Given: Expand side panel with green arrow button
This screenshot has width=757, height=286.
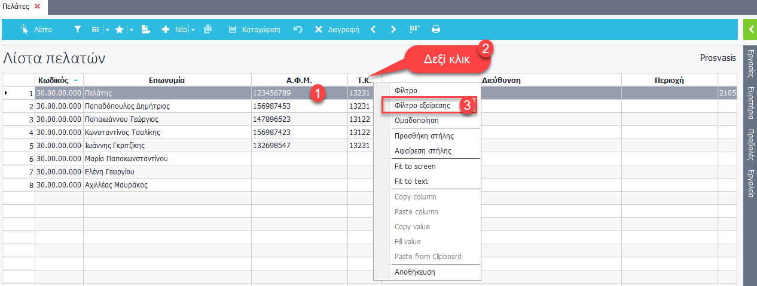Looking at the screenshot, I should (750, 29).
